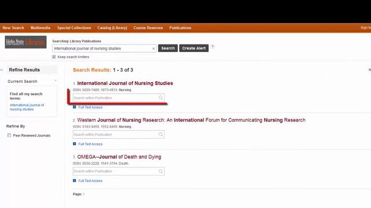Image resolution: width=371 pixels, height=208 pixels.
Task: Click the magnifier icon in the OMEGA journal search box
Action: point(161,171)
